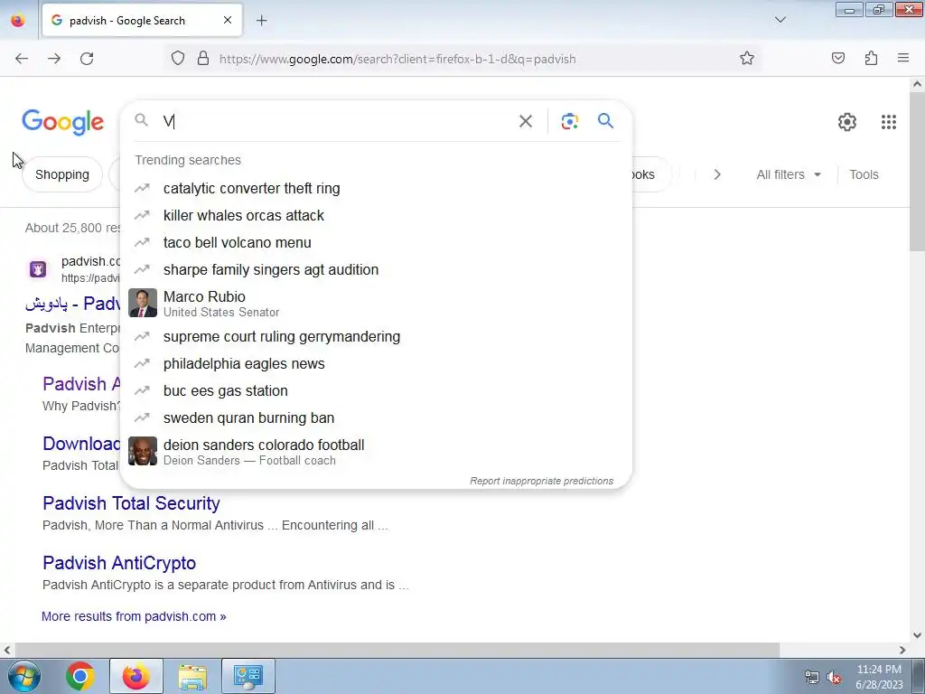Open a new tab with plus icon
Viewport: 925px width, 694px height.
(261, 21)
